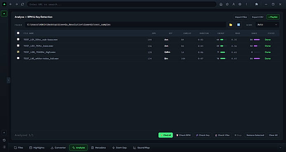Screen dimensions: 286x152
Task: Click the 10A Camelot value
Action: tap(183, 59)
